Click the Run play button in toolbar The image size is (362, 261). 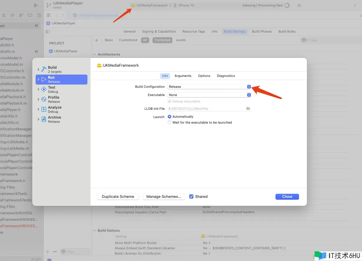36,5
